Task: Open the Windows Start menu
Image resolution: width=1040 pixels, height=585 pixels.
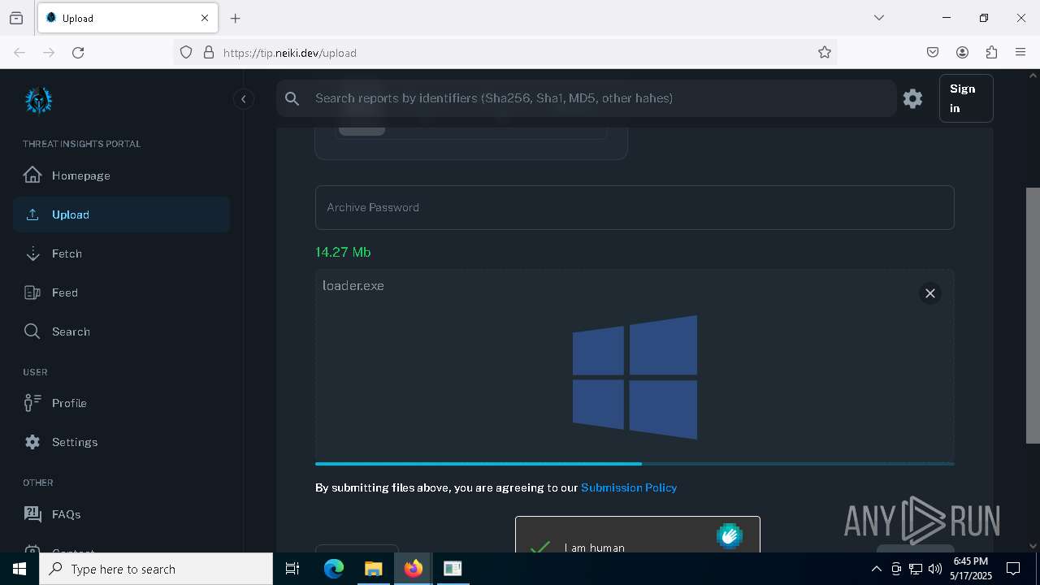Action: [x=19, y=569]
